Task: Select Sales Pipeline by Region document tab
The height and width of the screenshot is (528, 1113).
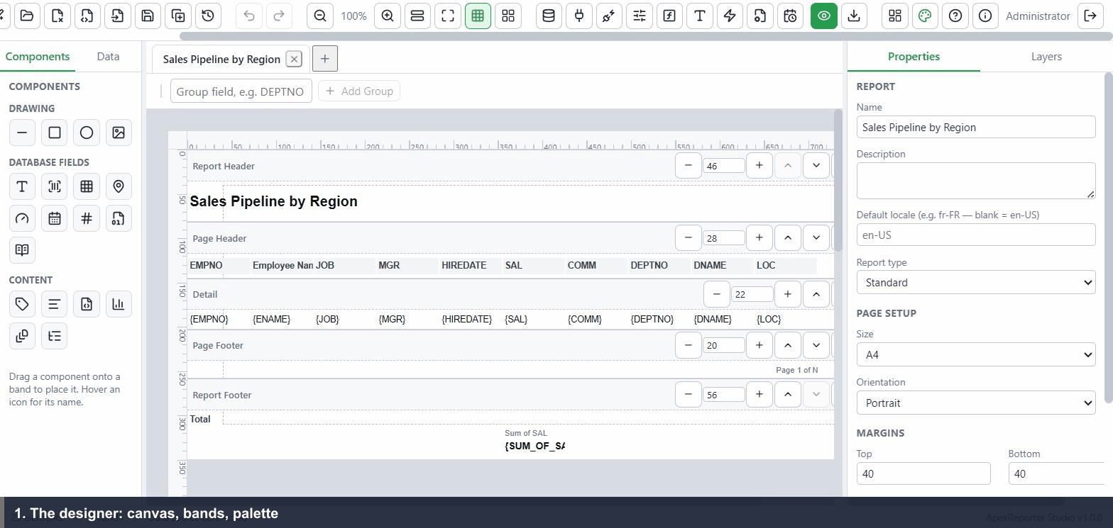Action: 221,59
